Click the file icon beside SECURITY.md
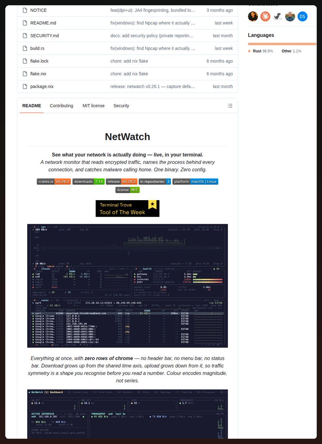 (x=25, y=36)
